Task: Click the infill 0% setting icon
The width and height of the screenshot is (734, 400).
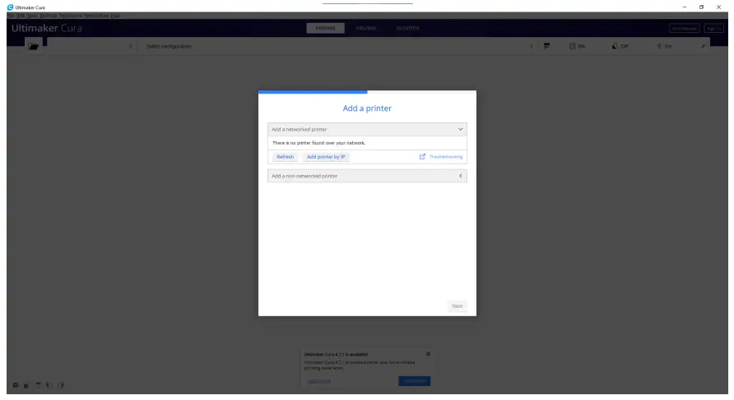Action: point(572,46)
